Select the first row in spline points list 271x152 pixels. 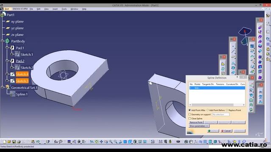pyautogui.click(x=217, y=88)
